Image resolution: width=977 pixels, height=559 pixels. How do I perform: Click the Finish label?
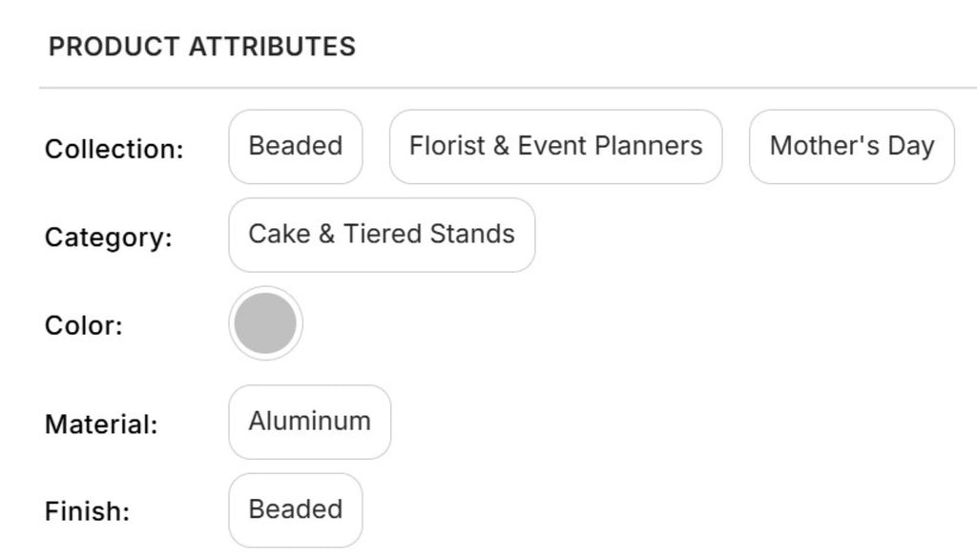(87, 511)
